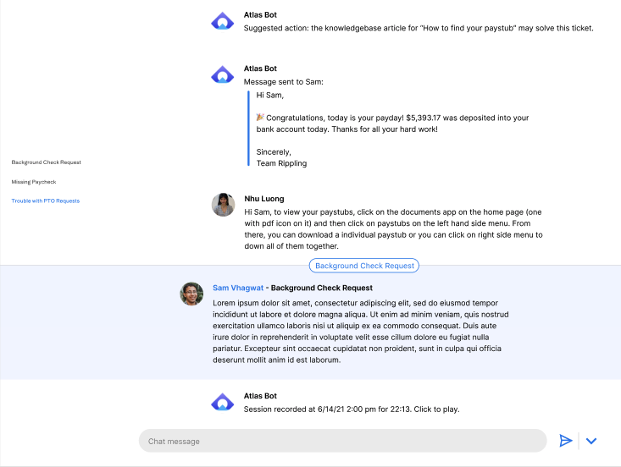Viewport: 621px width, 467px height.
Task: Click the party popper emoji in the payday message
Action: coord(260,118)
